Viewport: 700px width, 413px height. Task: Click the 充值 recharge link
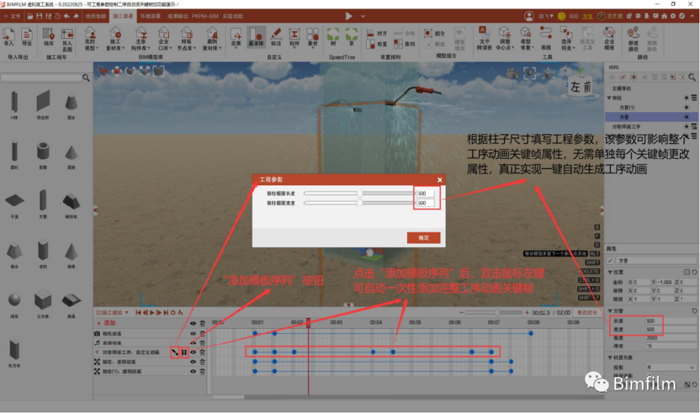click(587, 16)
